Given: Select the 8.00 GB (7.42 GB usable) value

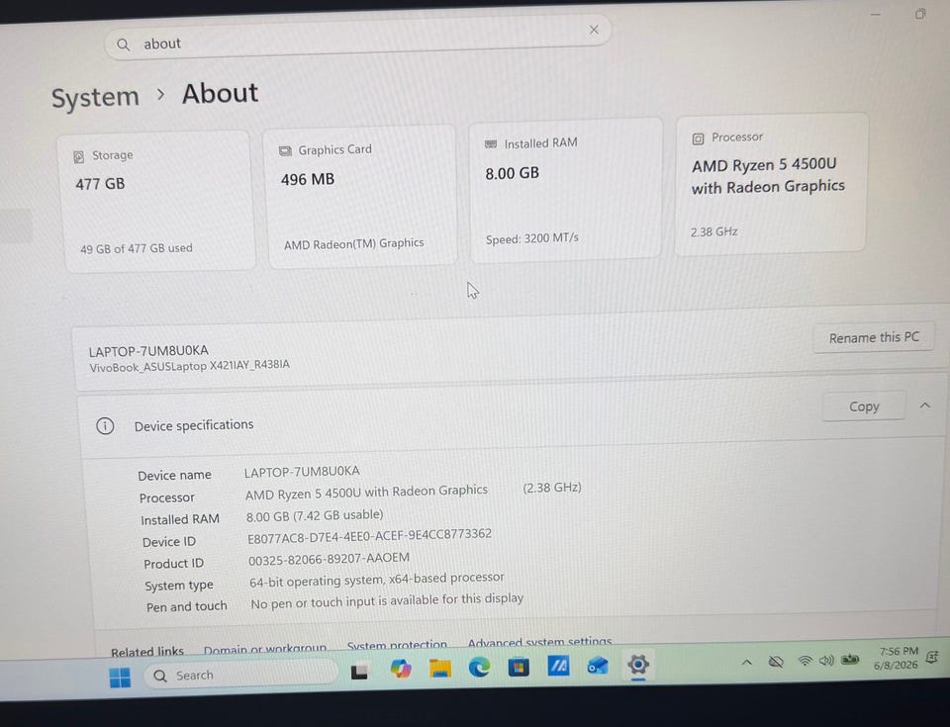Looking at the screenshot, I should click(315, 515).
